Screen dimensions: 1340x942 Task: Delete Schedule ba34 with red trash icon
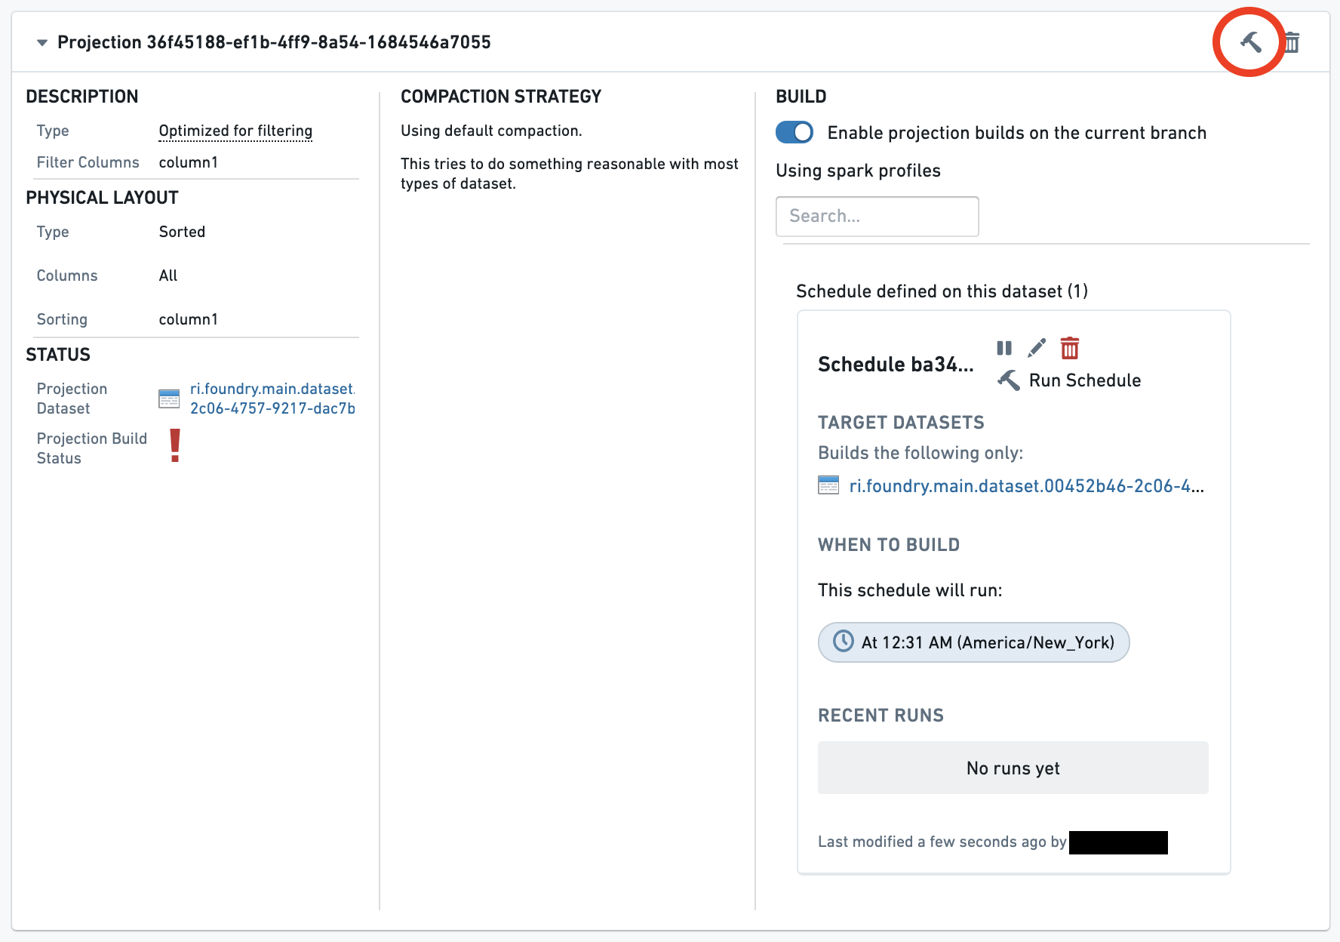[1070, 348]
